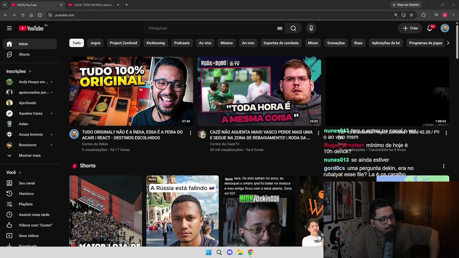Select the Project Zomboid filter chip
The height and width of the screenshot is (258, 459).
click(123, 43)
